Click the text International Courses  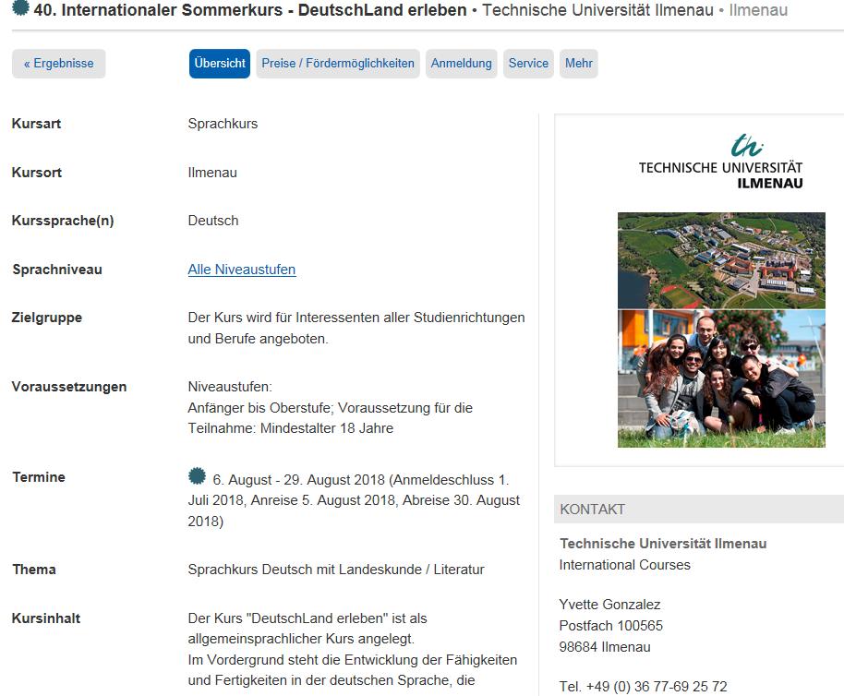pos(625,565)
